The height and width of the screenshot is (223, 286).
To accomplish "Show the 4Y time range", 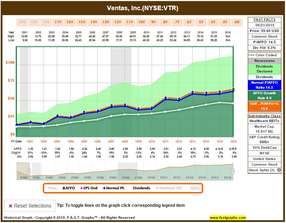I will 213,22.
